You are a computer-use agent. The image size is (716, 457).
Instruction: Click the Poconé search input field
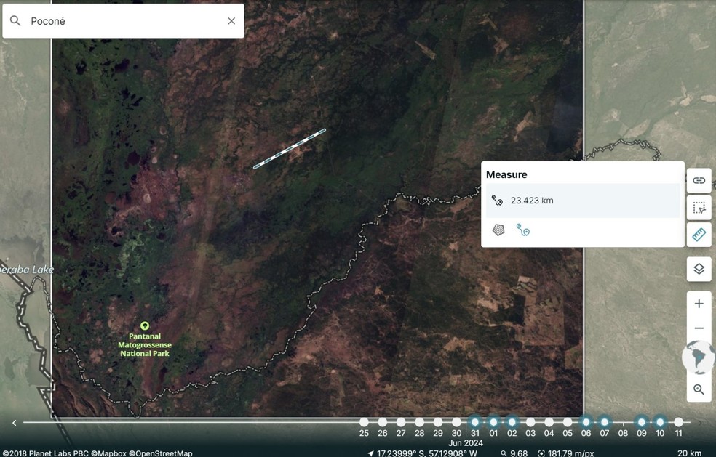coord(124,21)
